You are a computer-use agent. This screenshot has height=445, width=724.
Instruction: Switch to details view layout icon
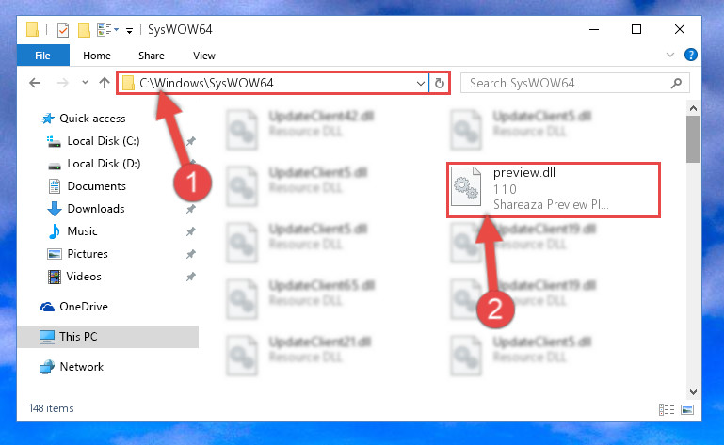click(x=667, y=409)
